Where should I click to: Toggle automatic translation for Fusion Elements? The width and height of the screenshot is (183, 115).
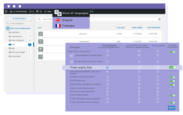(x=173, y=103)
